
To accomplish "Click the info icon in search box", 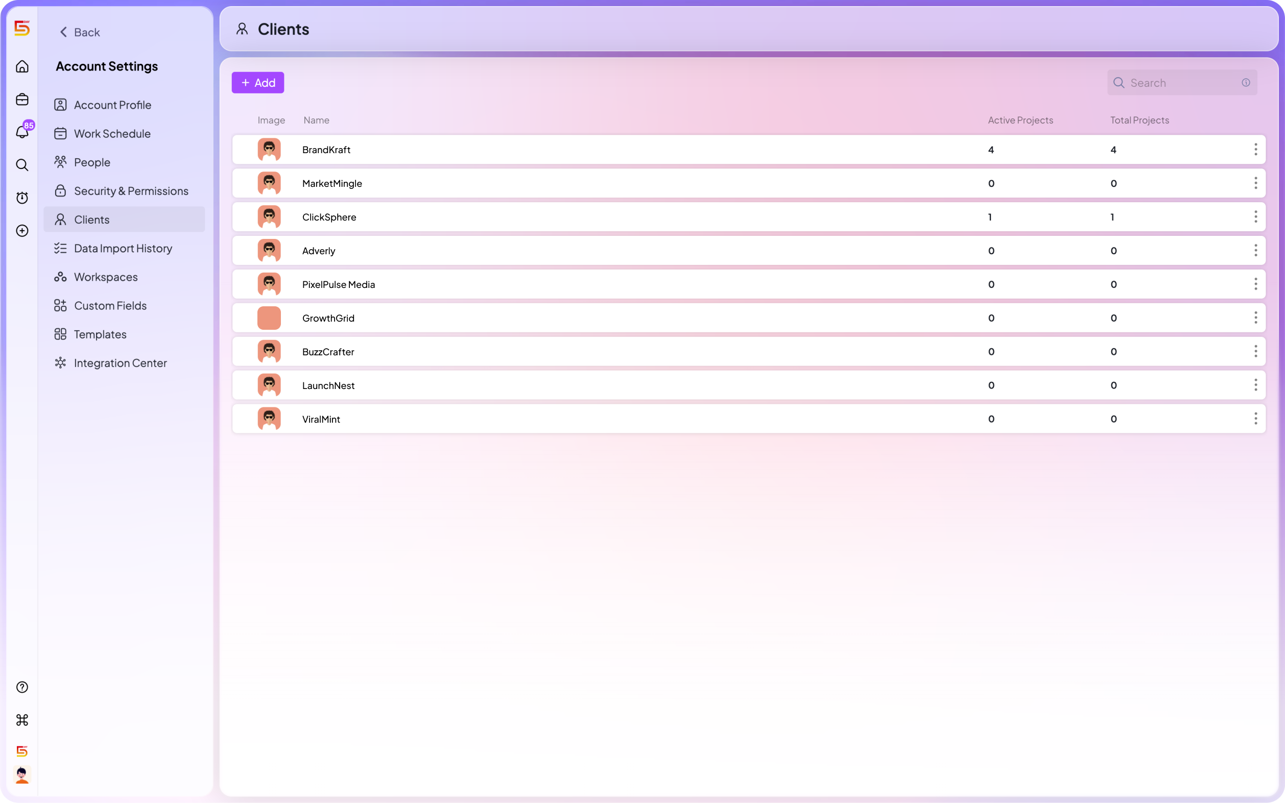I will [1246, 82].
